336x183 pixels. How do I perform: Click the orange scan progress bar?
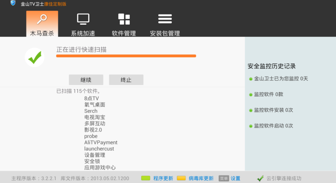126,56
